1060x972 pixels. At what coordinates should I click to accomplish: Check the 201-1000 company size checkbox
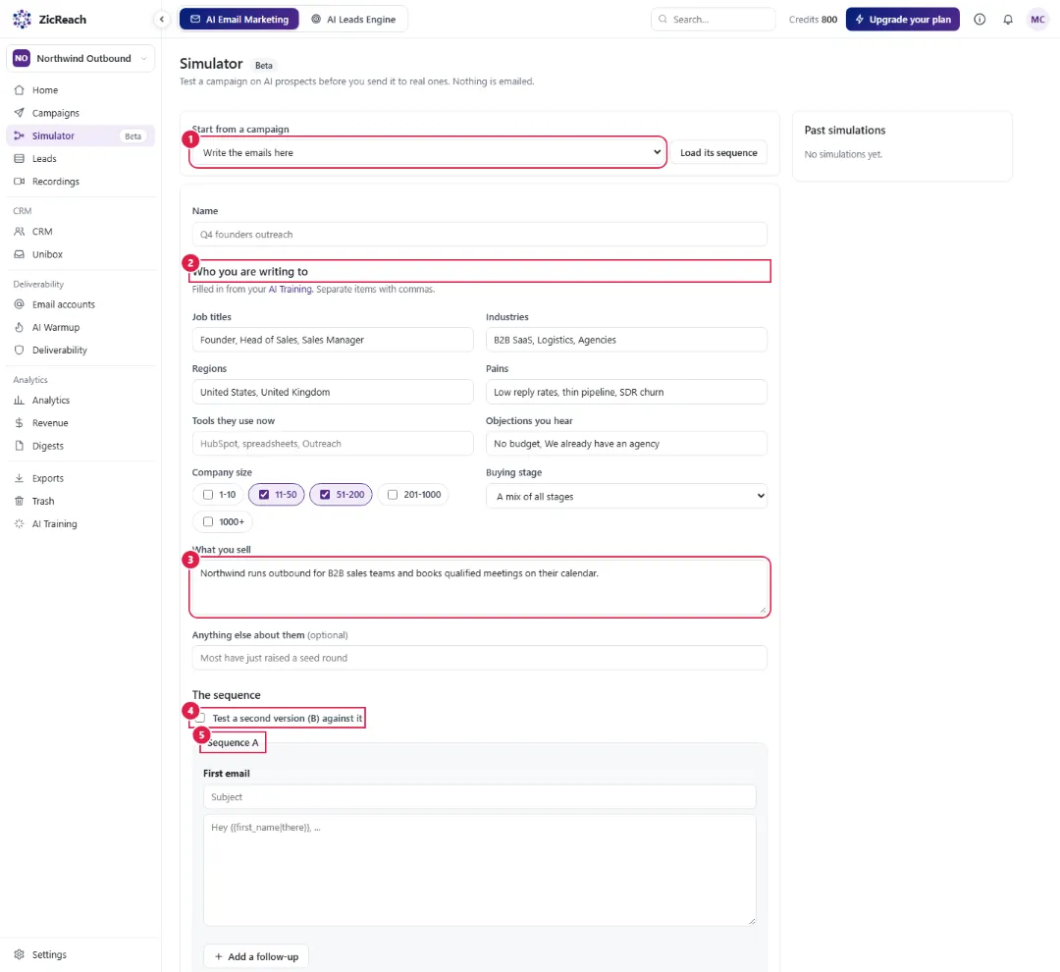tap(392, 495)
